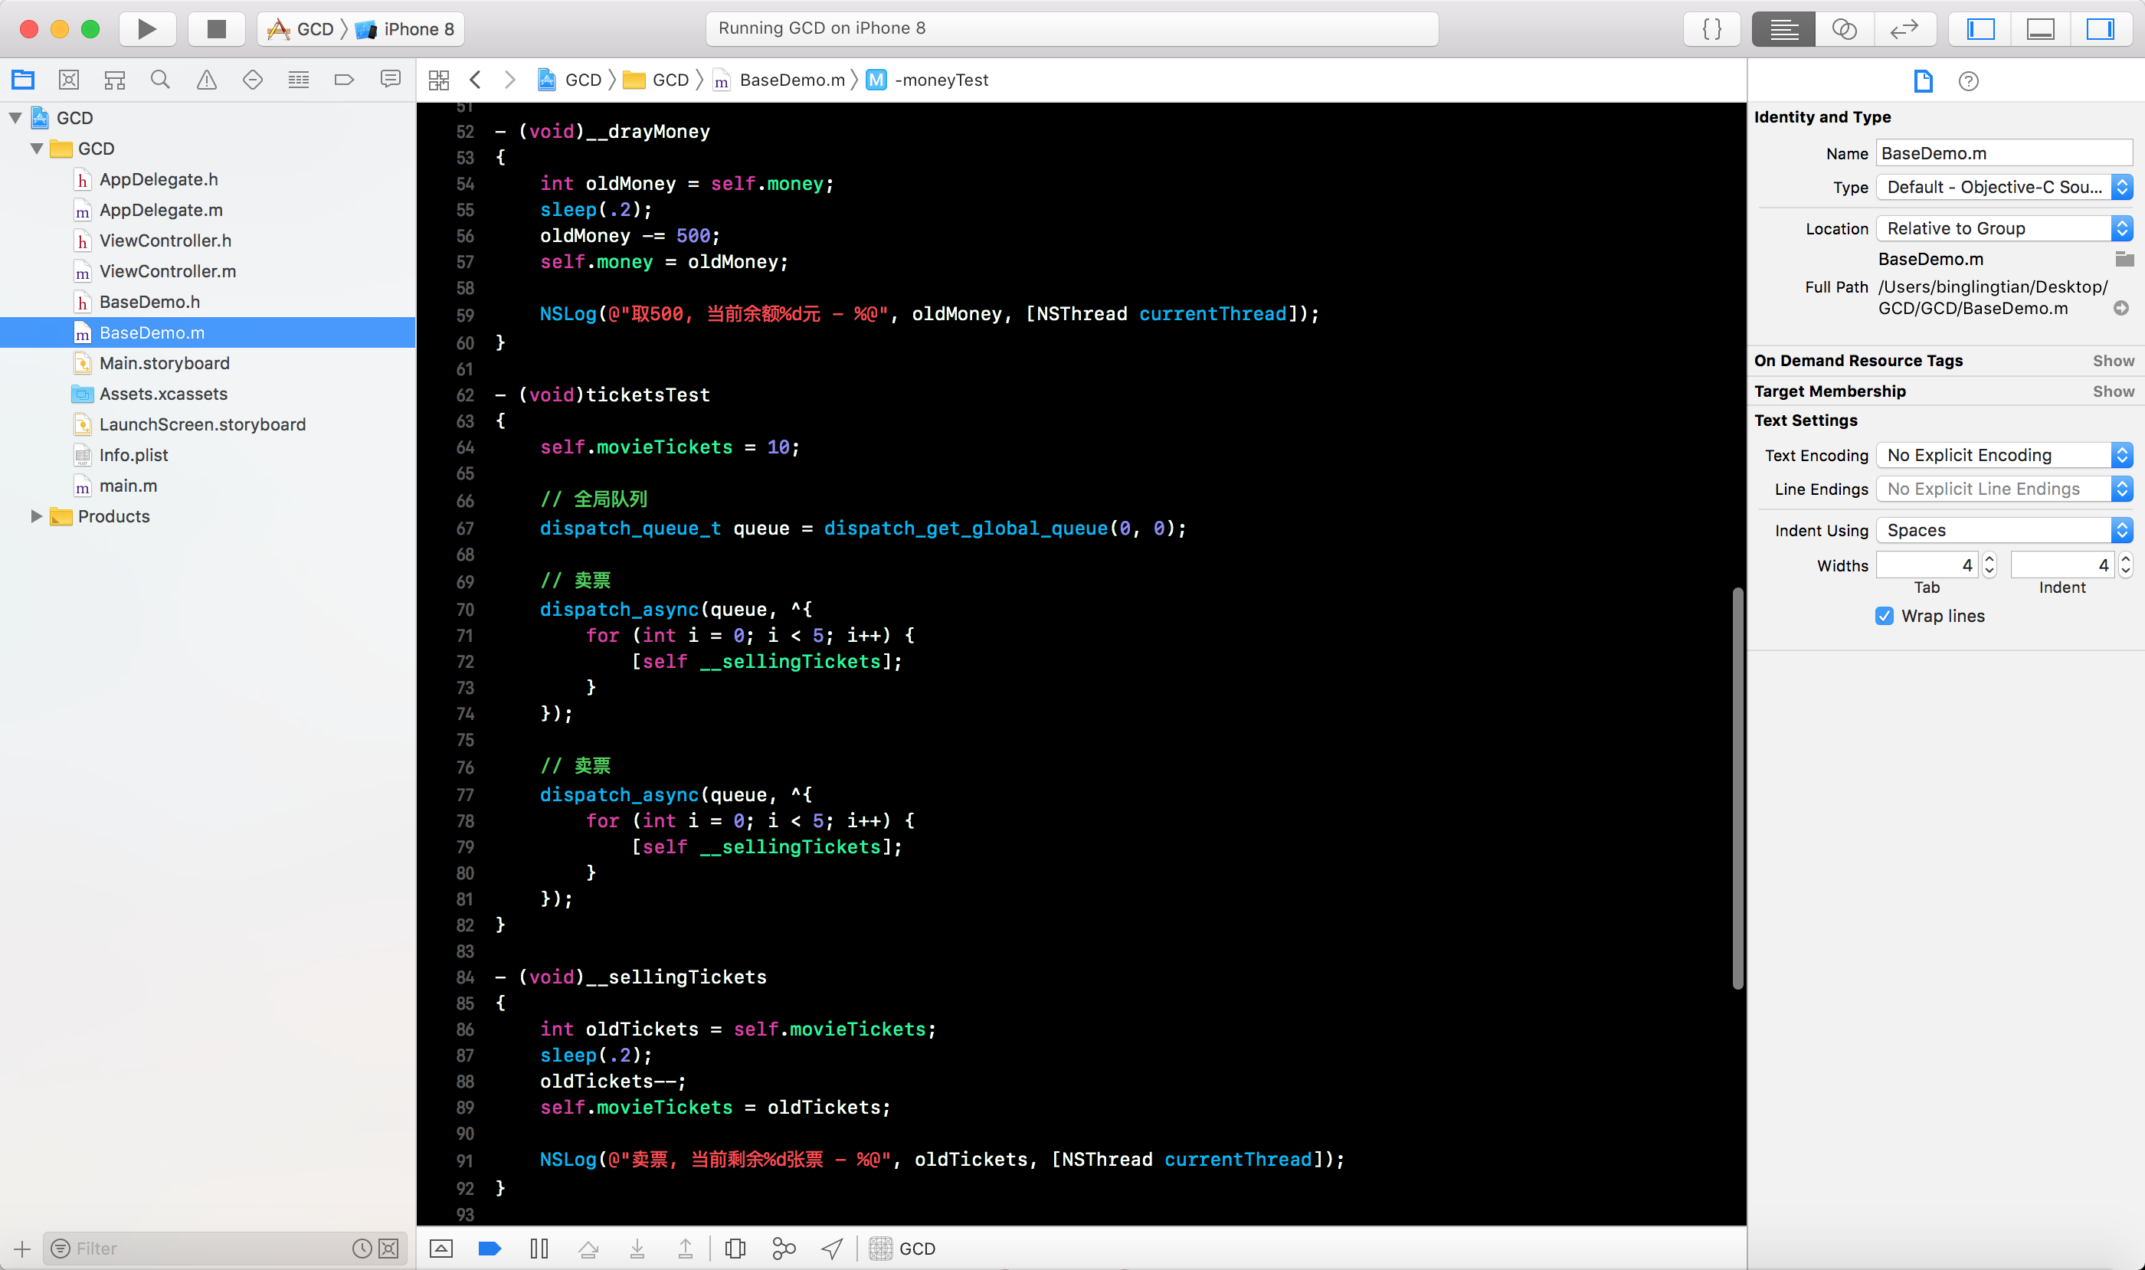Expand the Products folder
2145x1270 pixels.
click(x=37, y=516)
